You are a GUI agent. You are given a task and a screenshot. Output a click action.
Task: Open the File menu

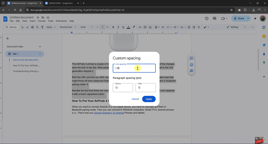12,21
